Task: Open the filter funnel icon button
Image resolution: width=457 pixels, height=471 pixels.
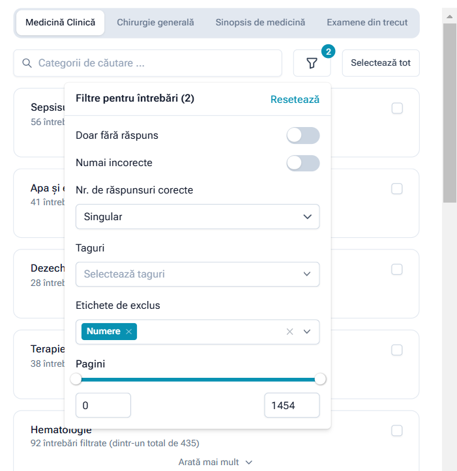Action: [x=312, y=63]
